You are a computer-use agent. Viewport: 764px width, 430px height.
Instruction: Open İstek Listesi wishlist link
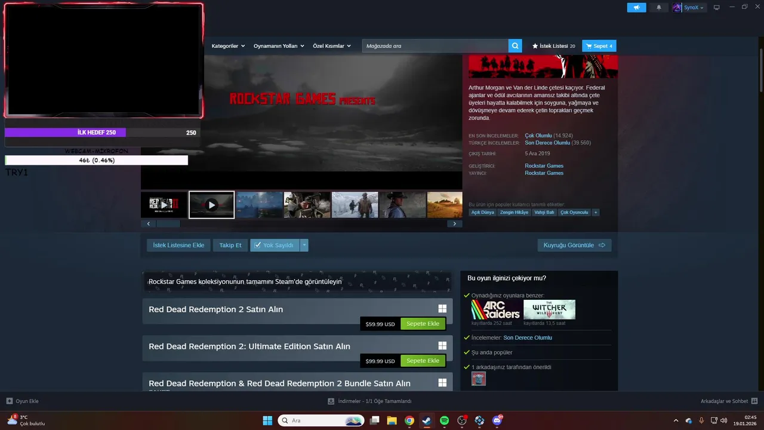click(553, 46)
